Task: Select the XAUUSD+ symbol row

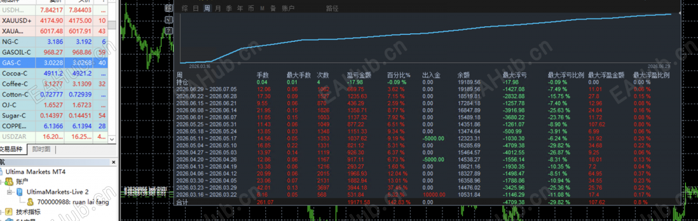Action: click(55, 21)
